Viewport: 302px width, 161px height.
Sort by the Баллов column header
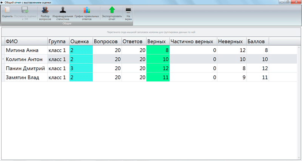(x=257, y=41)
